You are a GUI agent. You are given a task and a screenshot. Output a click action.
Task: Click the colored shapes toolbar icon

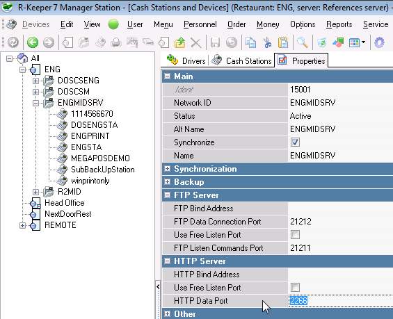point(338,42)
